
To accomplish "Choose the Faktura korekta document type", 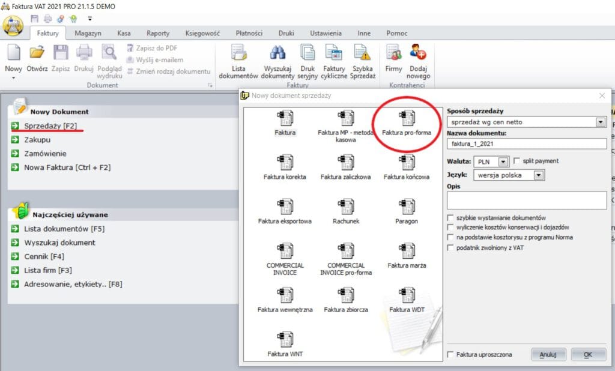I will (x=285, y=163).
